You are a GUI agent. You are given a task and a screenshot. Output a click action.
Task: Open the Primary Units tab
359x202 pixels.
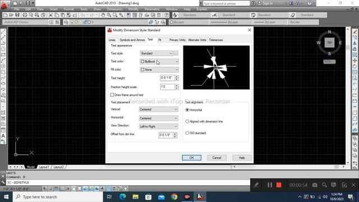click(x=177, y=40)
